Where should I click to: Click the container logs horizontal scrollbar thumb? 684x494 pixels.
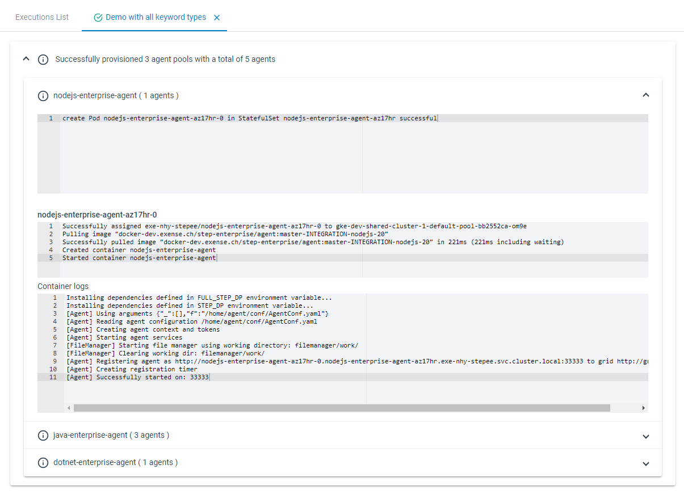342,408
